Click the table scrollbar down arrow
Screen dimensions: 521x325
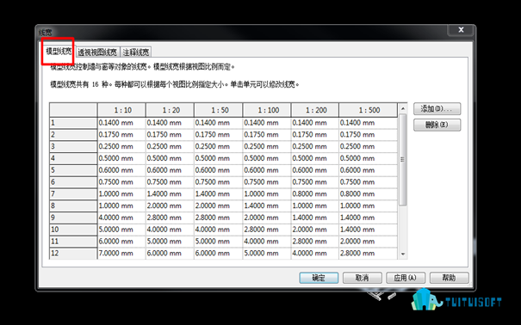point(403,254)
